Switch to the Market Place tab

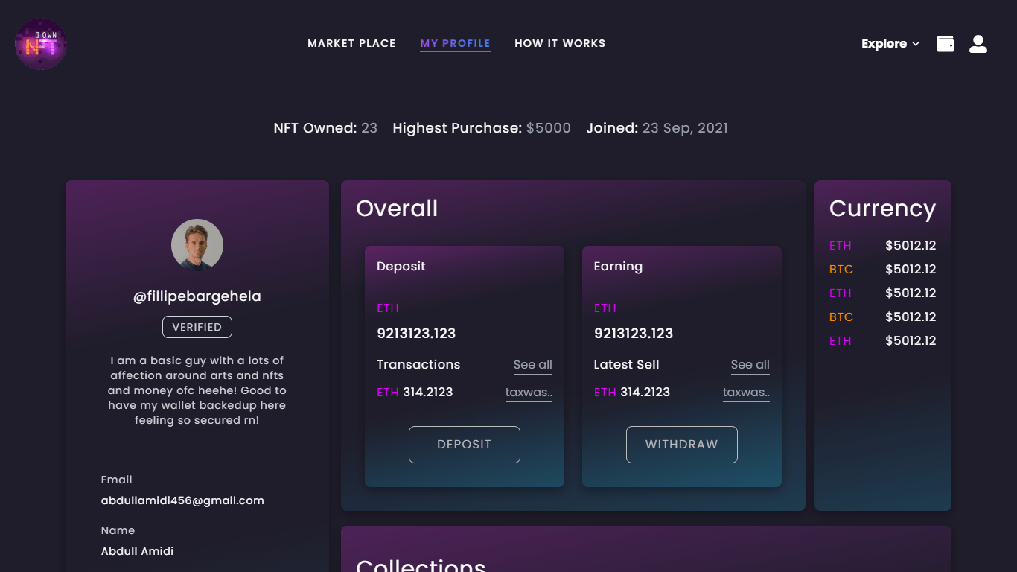(351, 43)
